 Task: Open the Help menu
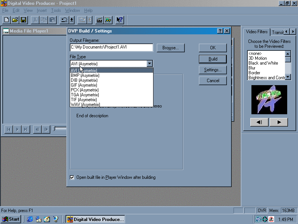click(88, 10)
